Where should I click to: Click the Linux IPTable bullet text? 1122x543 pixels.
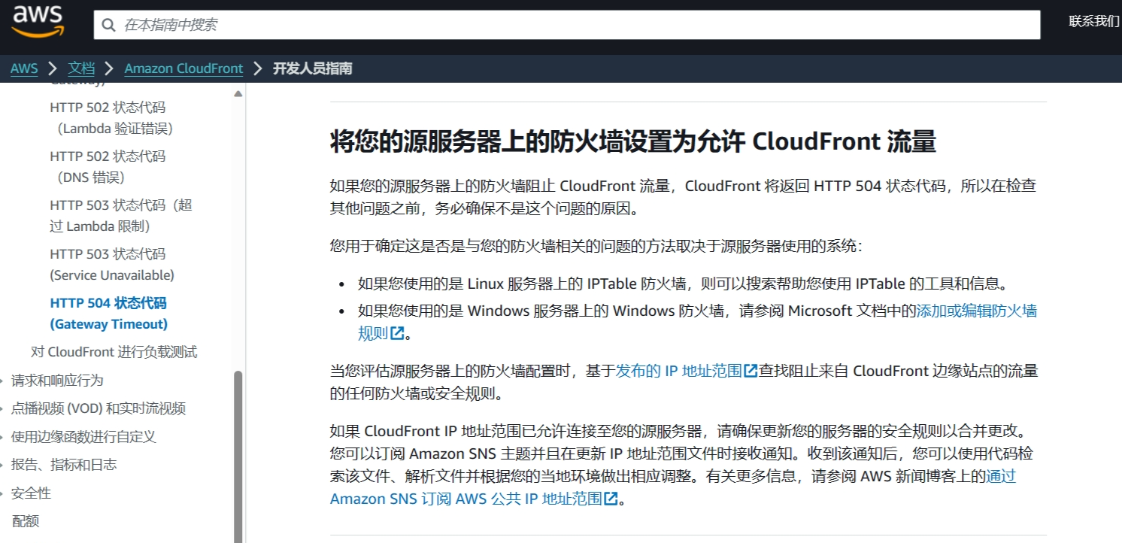pyautogui.click(x=682, y=284)
